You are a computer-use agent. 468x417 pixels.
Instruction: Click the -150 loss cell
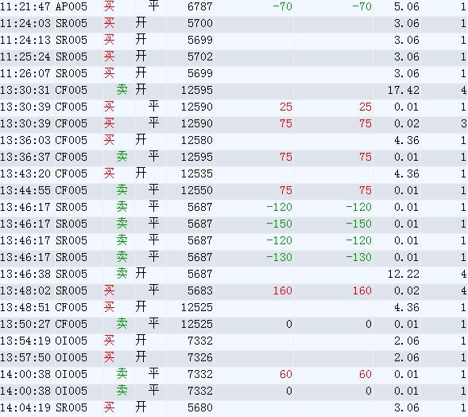tap(279, 224)
